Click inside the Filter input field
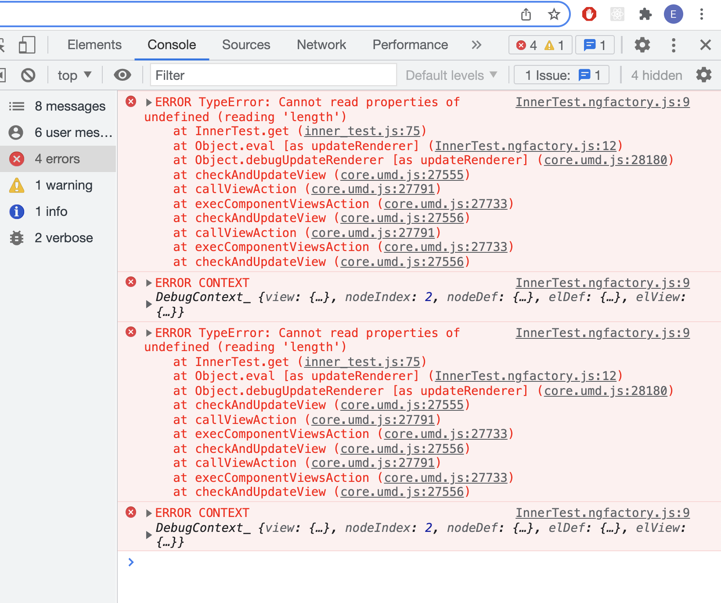Screen dimensions: 721x603 pos(272,75)
